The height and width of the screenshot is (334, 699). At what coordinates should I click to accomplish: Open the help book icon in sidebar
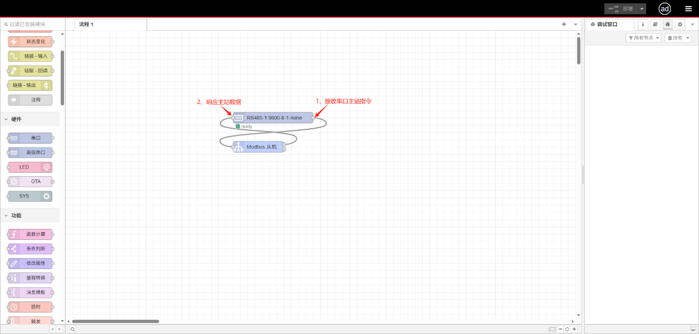[x=655, y=24]
